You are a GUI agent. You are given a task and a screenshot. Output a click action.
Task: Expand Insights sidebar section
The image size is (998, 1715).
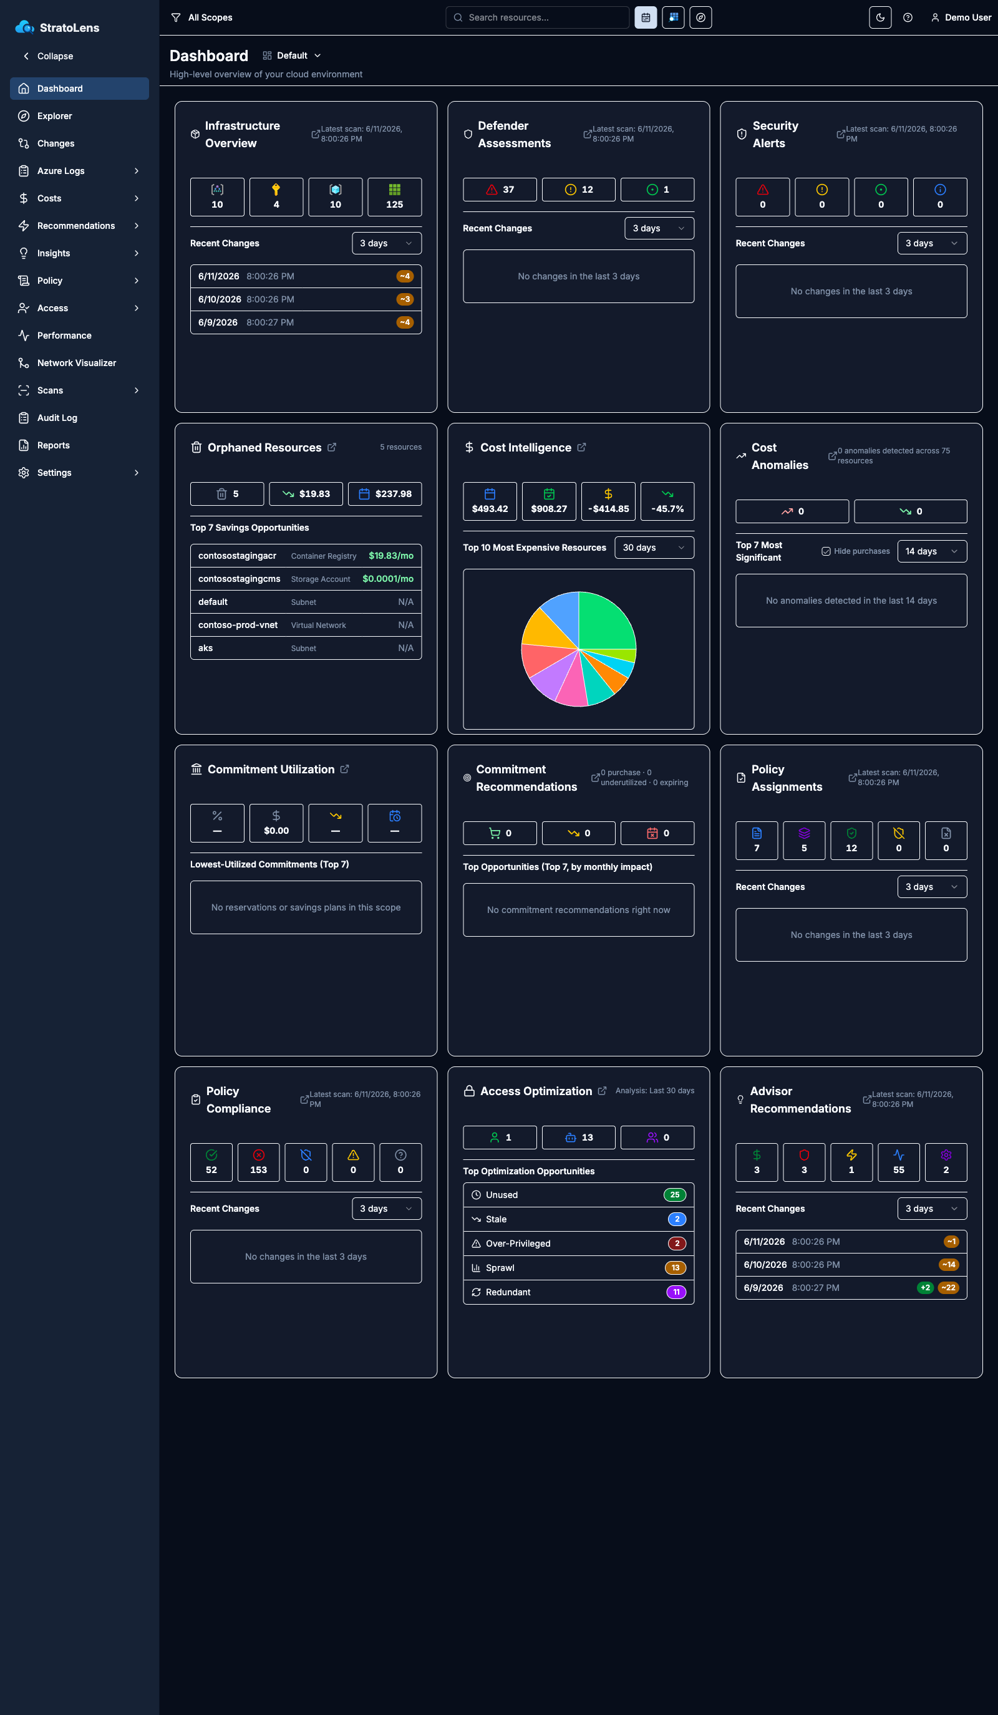tap(80, 253)
